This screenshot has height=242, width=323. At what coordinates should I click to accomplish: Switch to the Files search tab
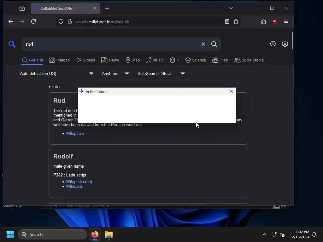(x=220, y=60)
